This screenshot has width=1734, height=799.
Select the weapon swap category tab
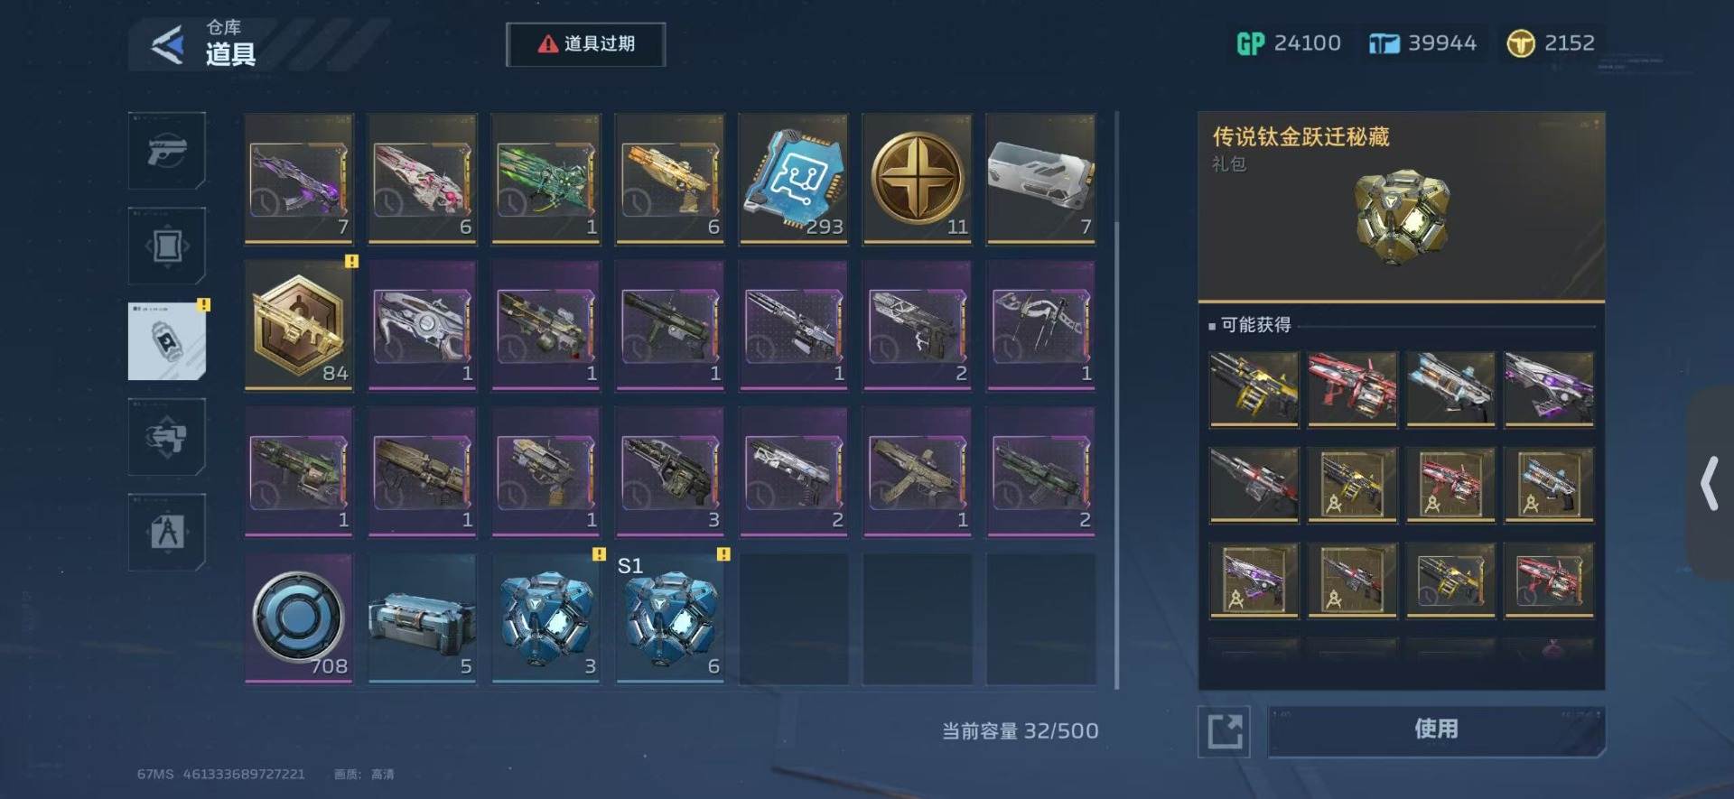(x=167, y=437)
